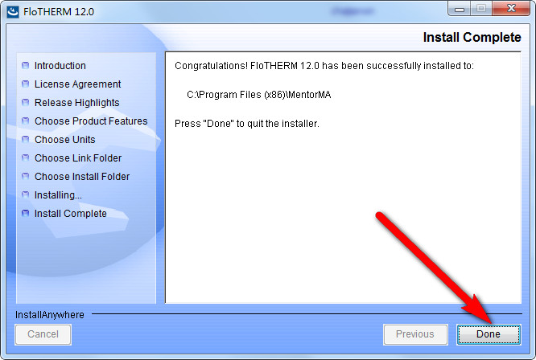Click the FloTHERM app icon in title bar
This screenshot has height=360, width=536.
tap(13, 12)
